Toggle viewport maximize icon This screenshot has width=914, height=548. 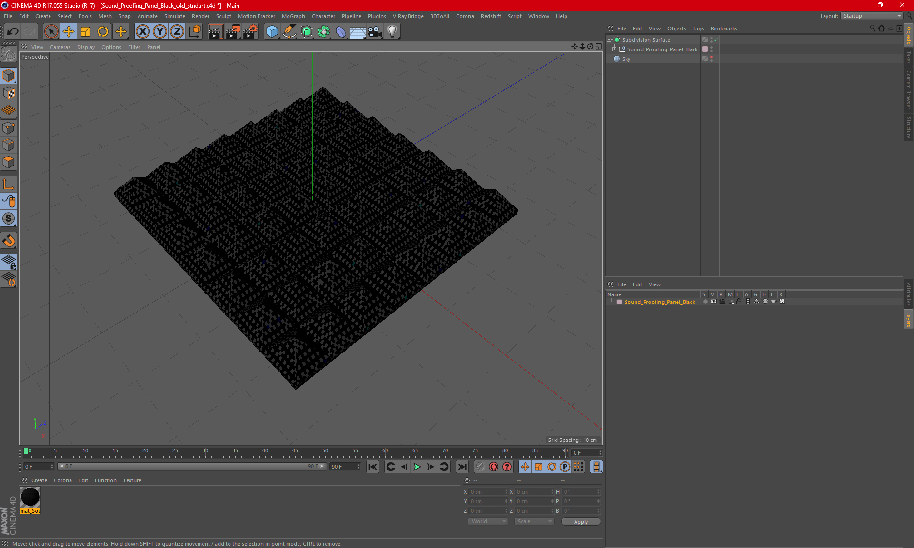point(598,47)
